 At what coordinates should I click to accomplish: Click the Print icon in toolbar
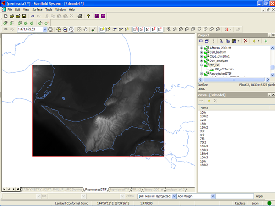tap(80, 16)
